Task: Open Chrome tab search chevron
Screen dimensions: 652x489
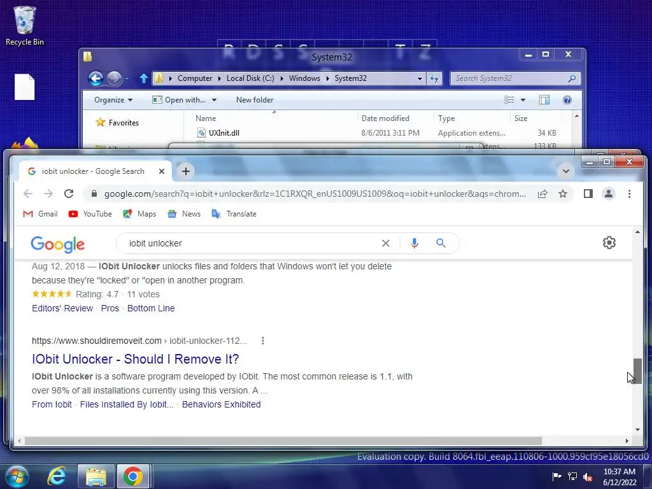Action: tap(565, 171)
